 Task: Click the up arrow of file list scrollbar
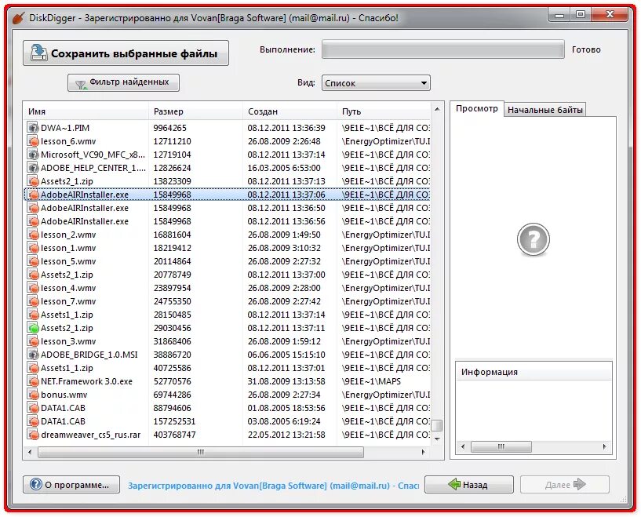[437, 109]
